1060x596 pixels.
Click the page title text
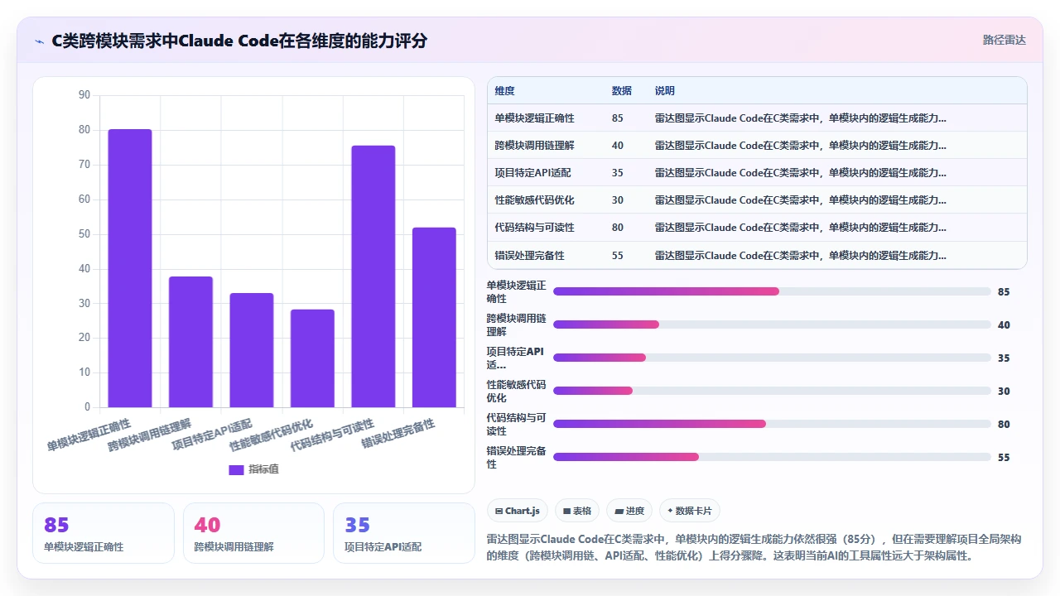[x=239, y=41]
